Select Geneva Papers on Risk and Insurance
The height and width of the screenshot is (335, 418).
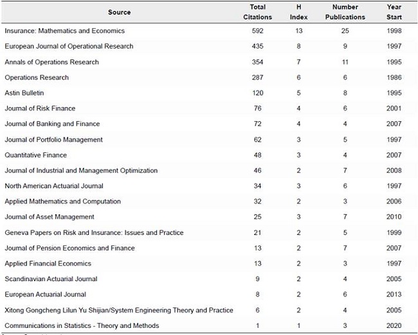tap(94, 232)
